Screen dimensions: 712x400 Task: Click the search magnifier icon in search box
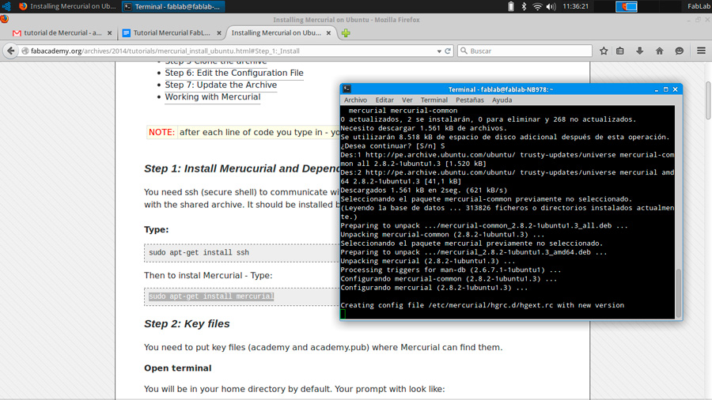464,51
